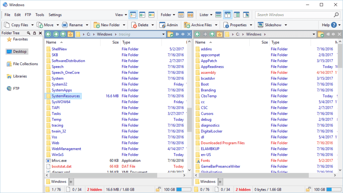Select the Windows tab in right pane

pyautogui.click(x=208, y=182)
